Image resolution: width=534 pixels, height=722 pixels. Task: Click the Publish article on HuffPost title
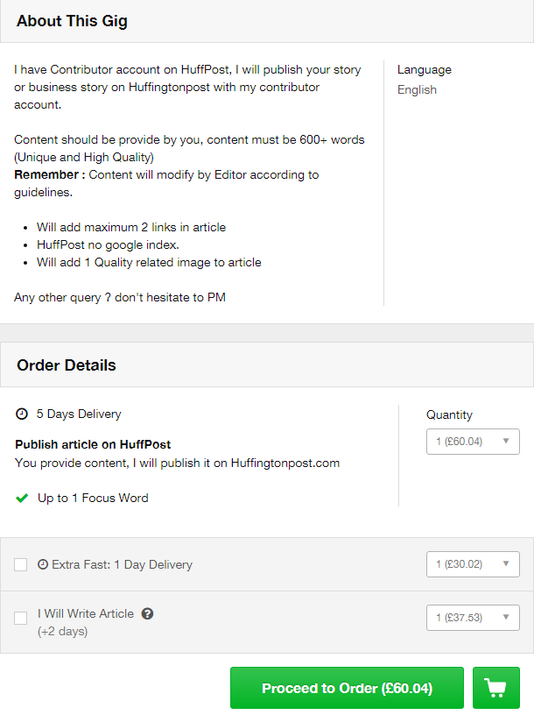coord(93,444)
